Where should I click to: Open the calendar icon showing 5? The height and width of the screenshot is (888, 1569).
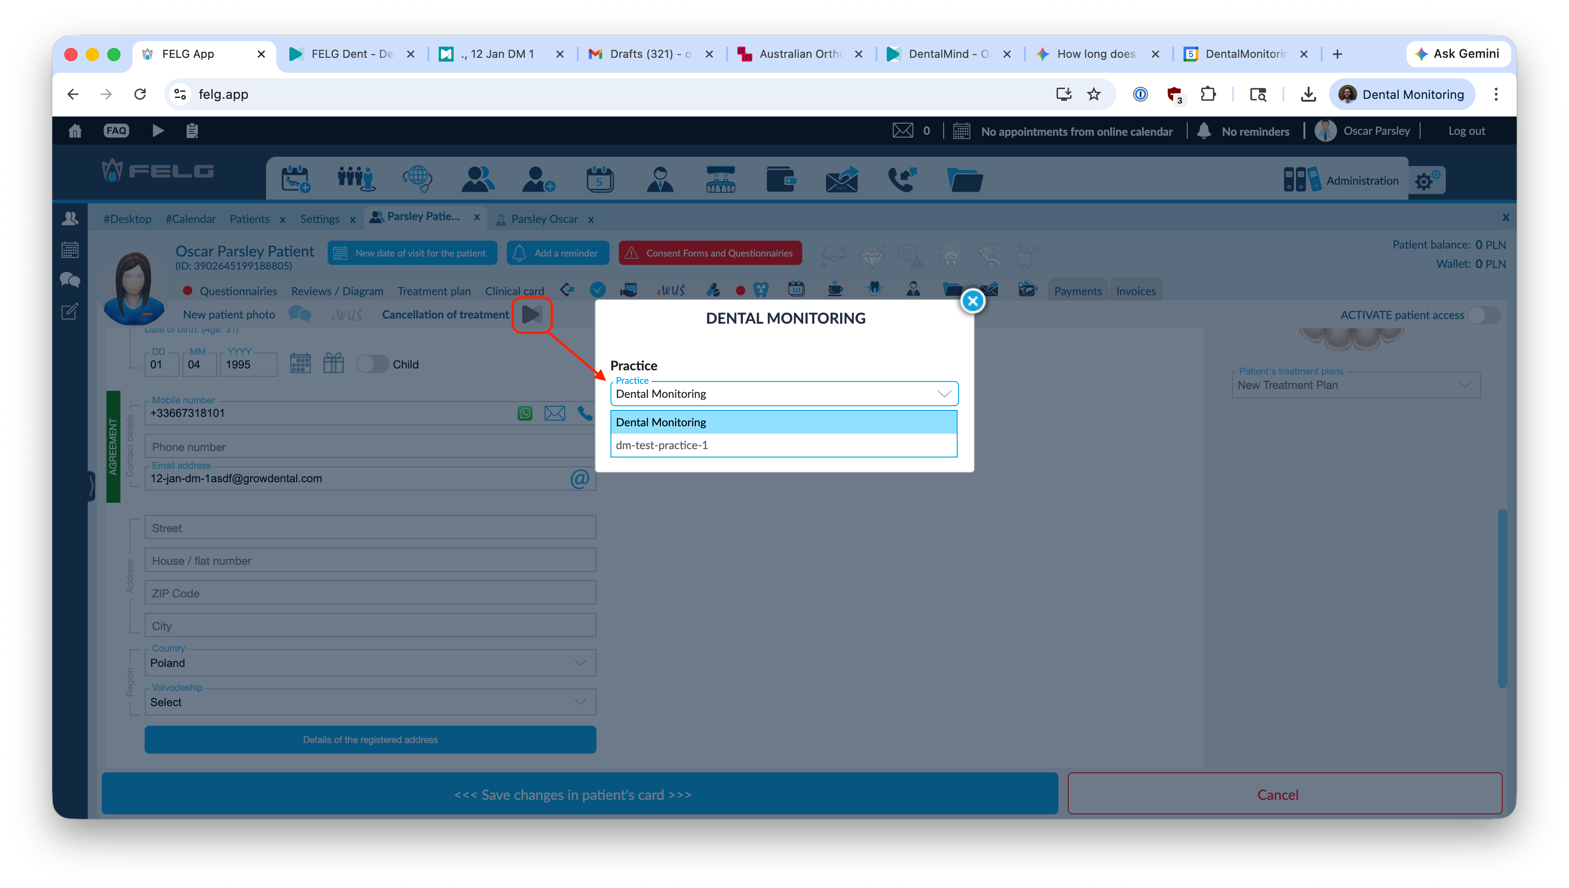point(599,179)
